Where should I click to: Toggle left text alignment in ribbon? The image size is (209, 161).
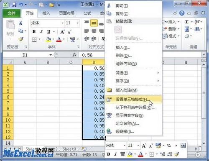87,31
